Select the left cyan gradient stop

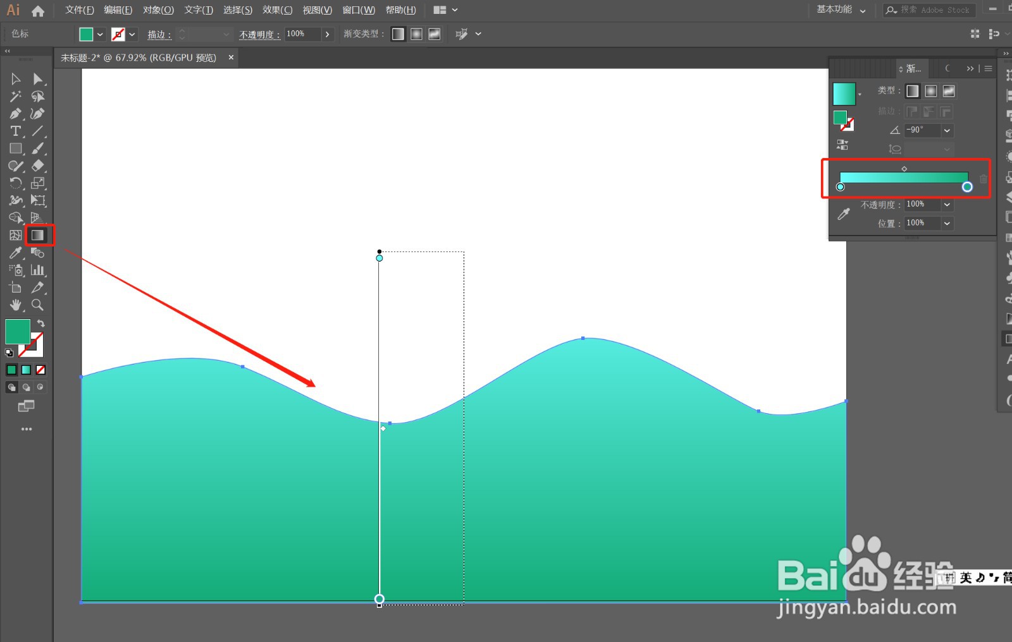pyautogui.click(x=841, y=187)
